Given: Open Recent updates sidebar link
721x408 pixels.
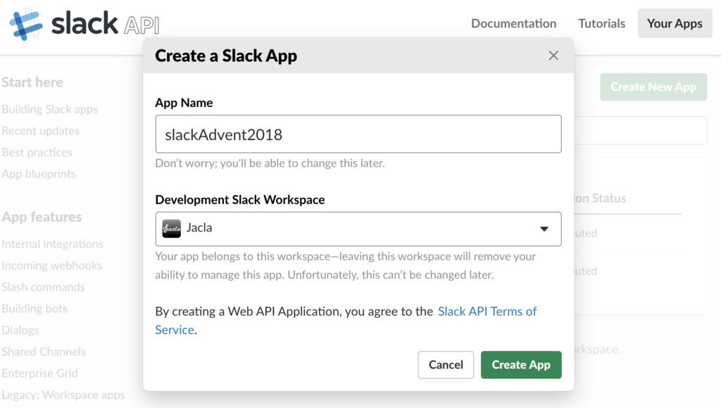Looking at the screenshot, I should pos(40,131).
